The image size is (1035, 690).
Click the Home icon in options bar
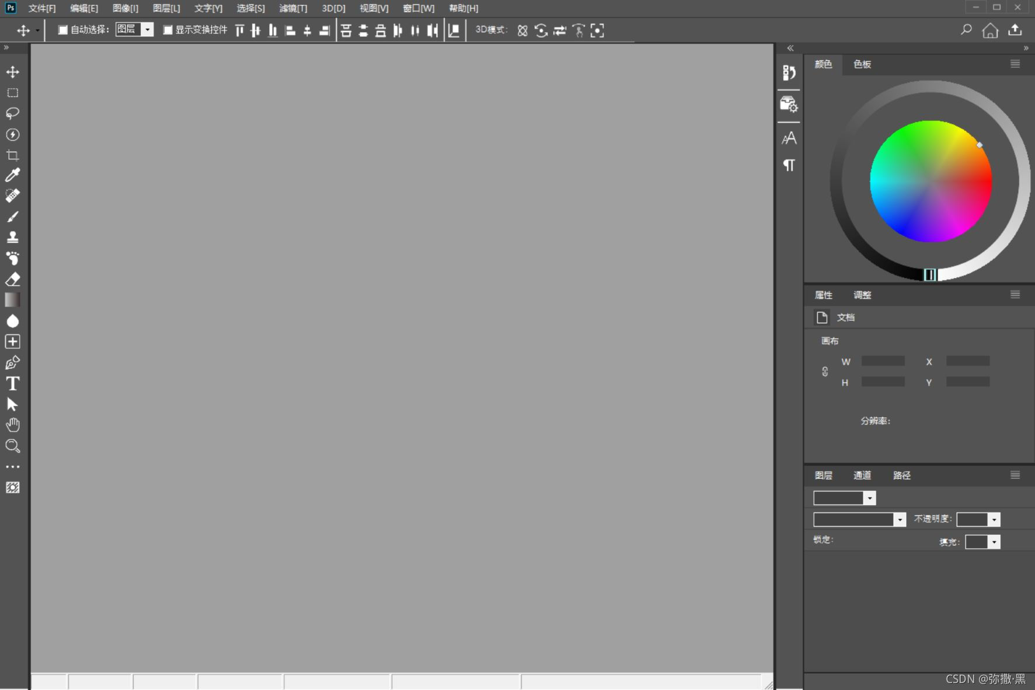[990, 30]
